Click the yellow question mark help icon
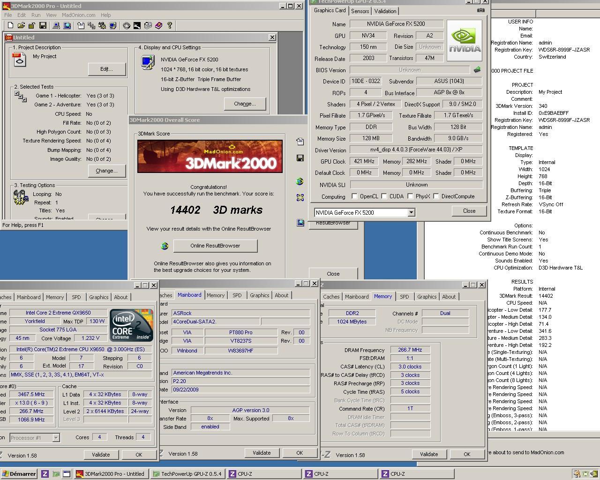 coord(169,25)
